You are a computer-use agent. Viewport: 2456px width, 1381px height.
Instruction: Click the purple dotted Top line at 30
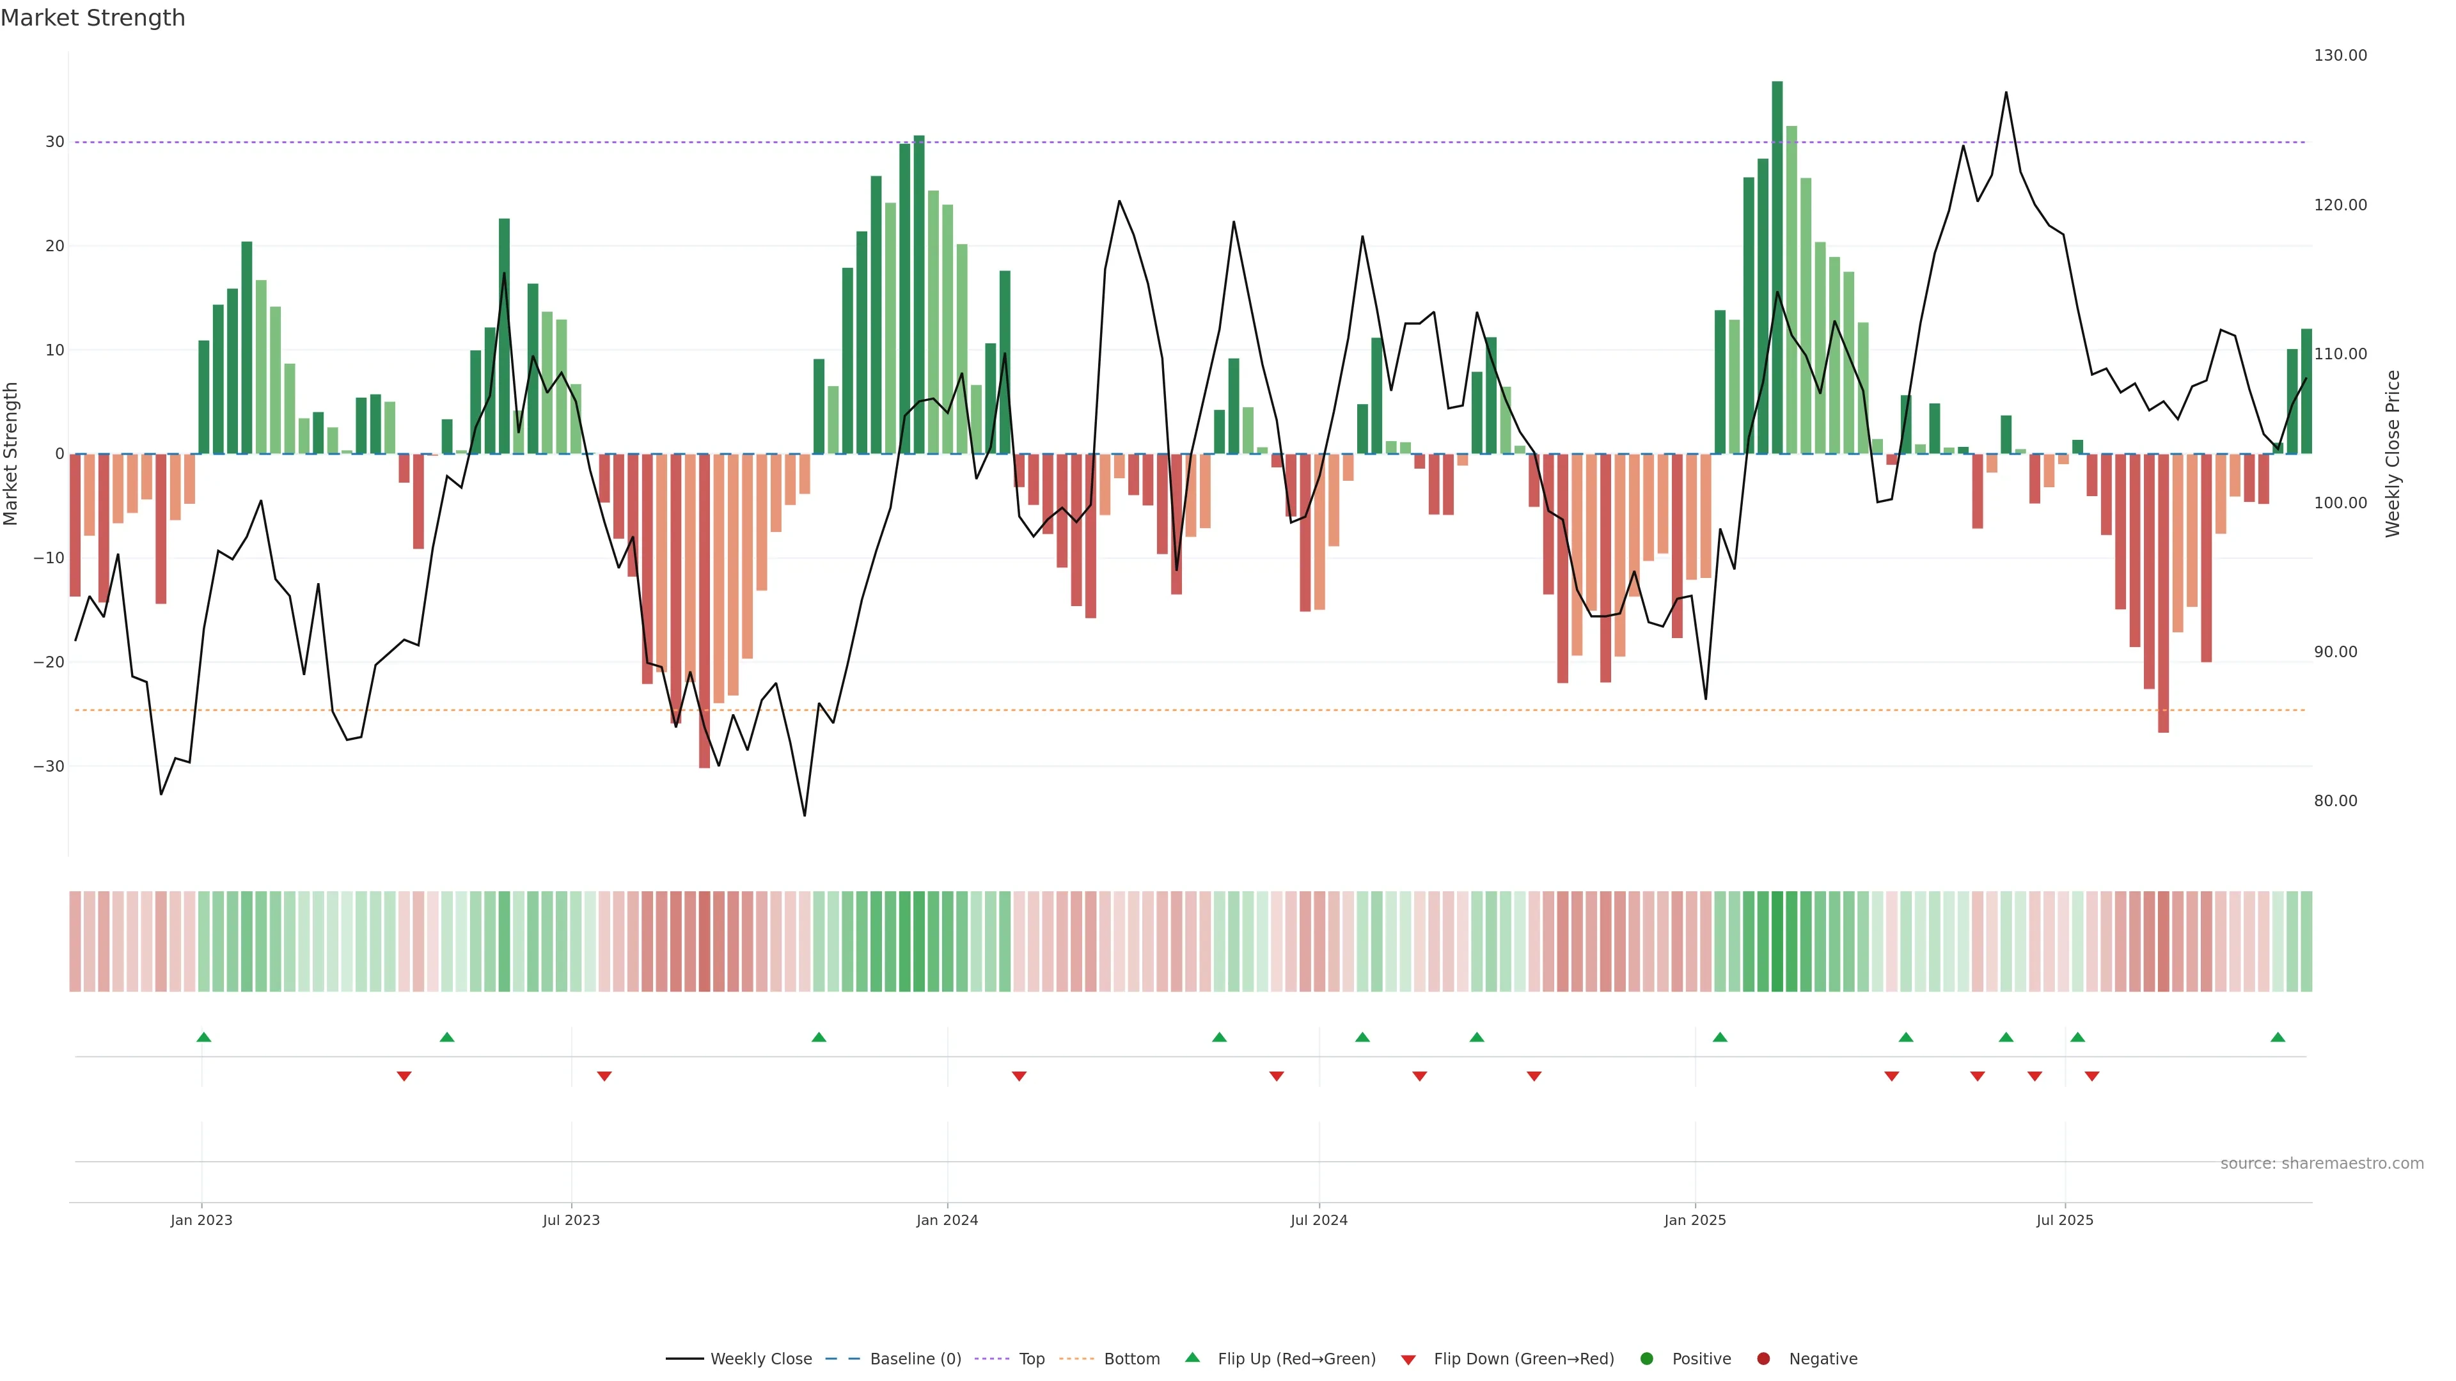[x=1144, y=142]
